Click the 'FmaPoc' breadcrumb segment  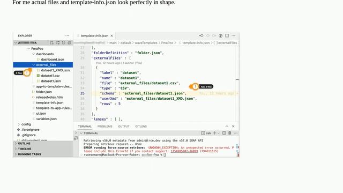[x=167, y=43]
